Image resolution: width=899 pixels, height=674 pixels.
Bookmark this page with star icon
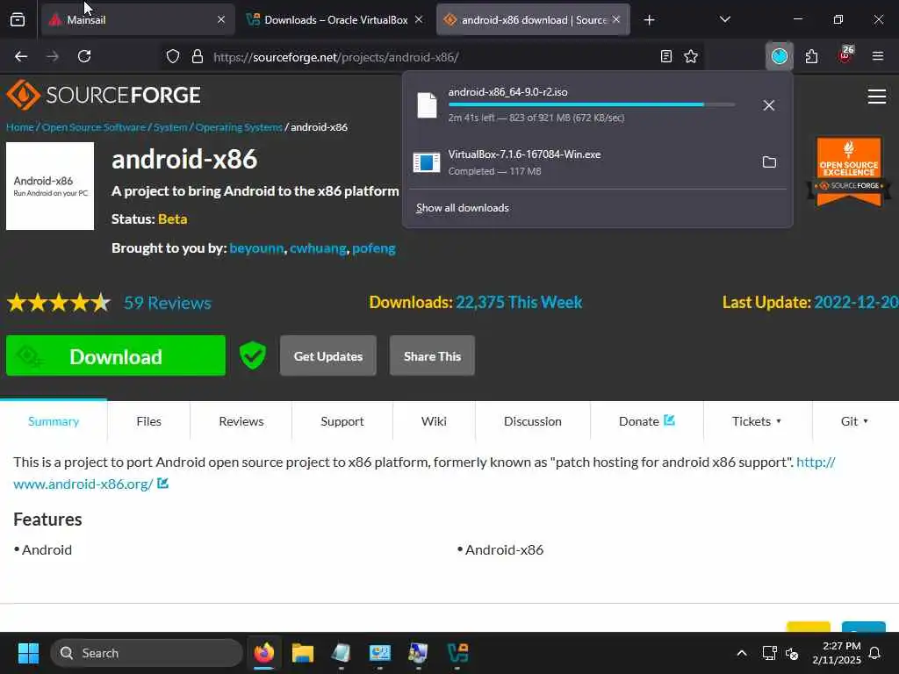(691, 57)
